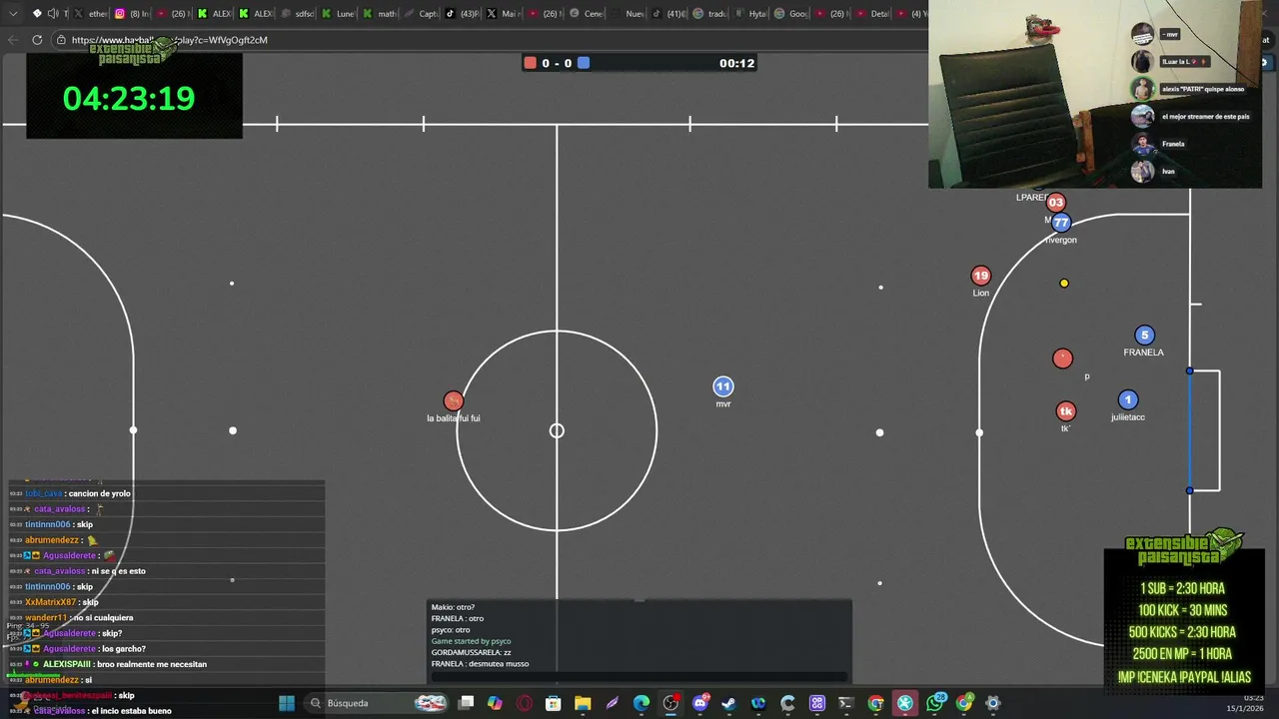
Task: Click the match clock '00:12'
Action: pos(736,63)
